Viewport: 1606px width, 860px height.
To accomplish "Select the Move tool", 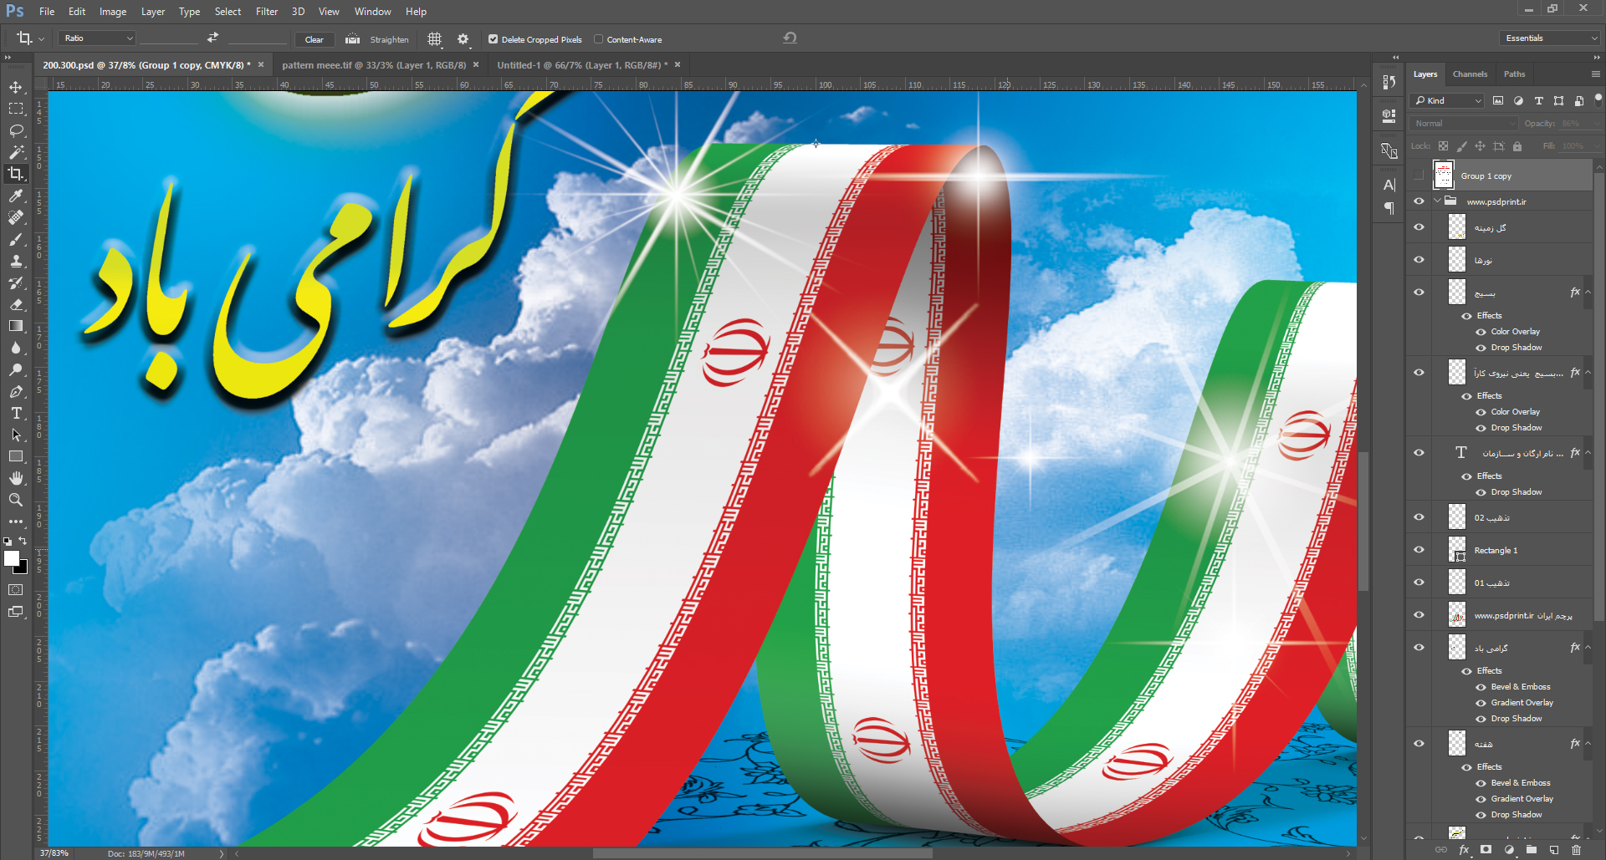I will 16,87.
